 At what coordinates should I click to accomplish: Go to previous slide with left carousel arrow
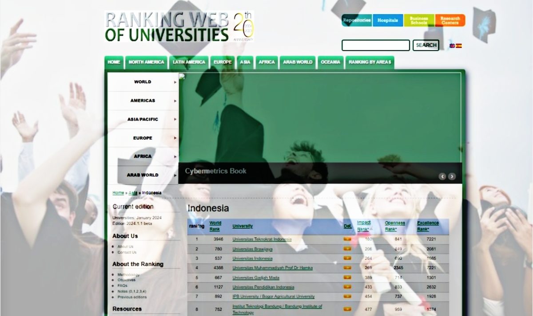click(442, 176)
